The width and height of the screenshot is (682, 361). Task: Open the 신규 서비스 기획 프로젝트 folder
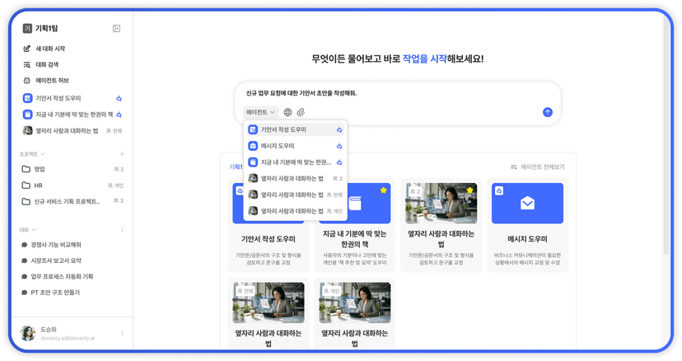(x=73, y=201)
